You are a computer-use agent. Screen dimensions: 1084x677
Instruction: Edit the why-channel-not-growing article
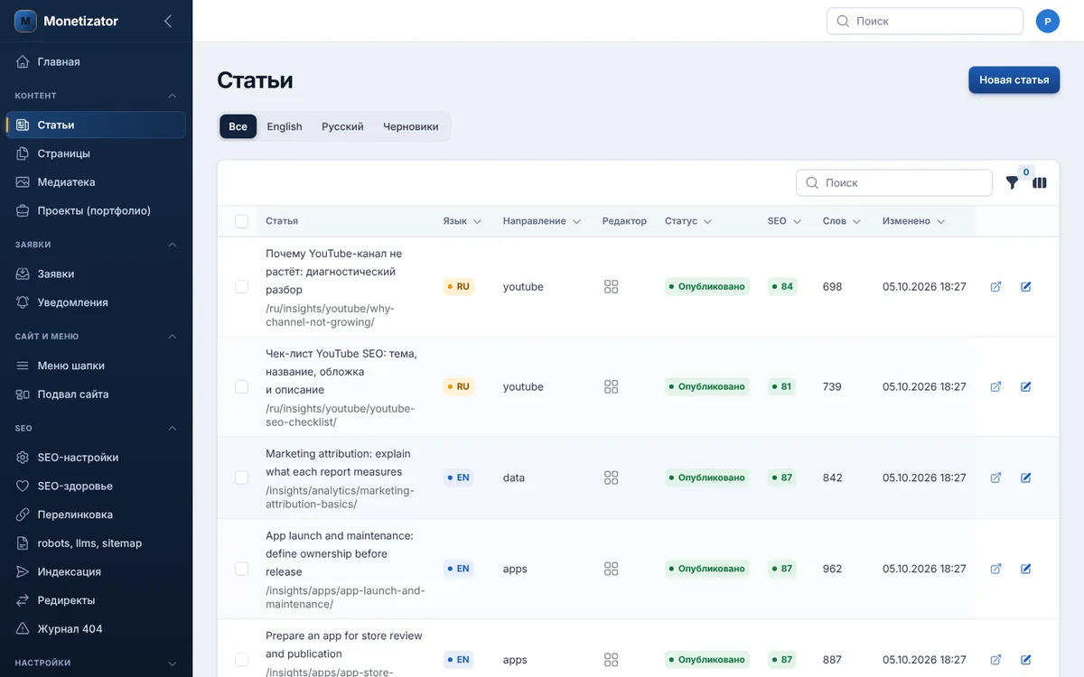[1026, 287]
